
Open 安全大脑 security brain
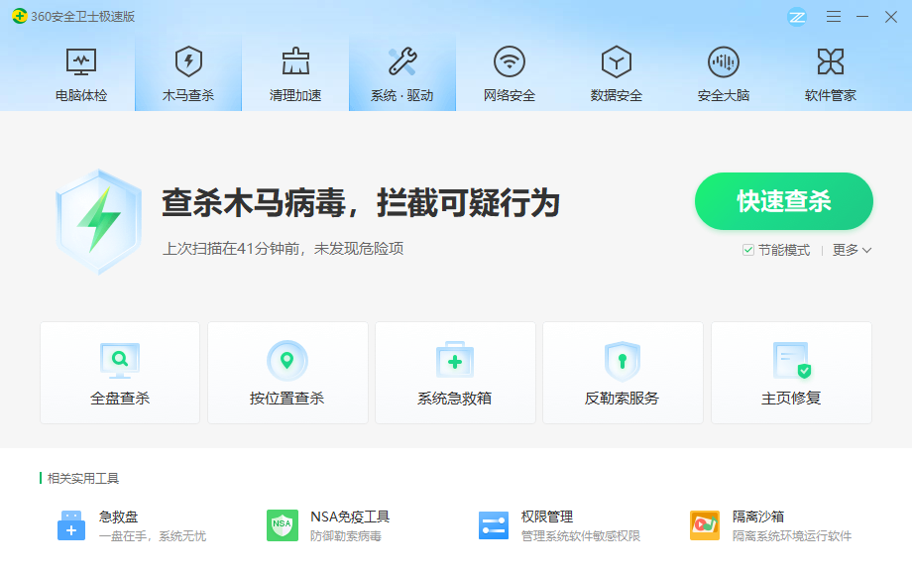pos(723,71)
